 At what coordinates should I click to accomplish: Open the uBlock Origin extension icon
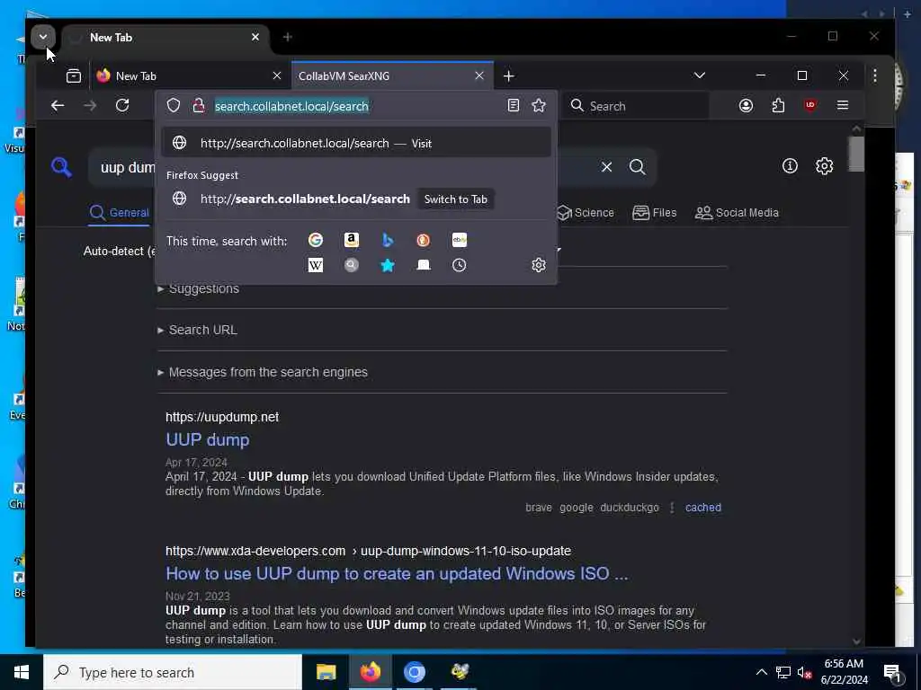click(x=810, y=106)
